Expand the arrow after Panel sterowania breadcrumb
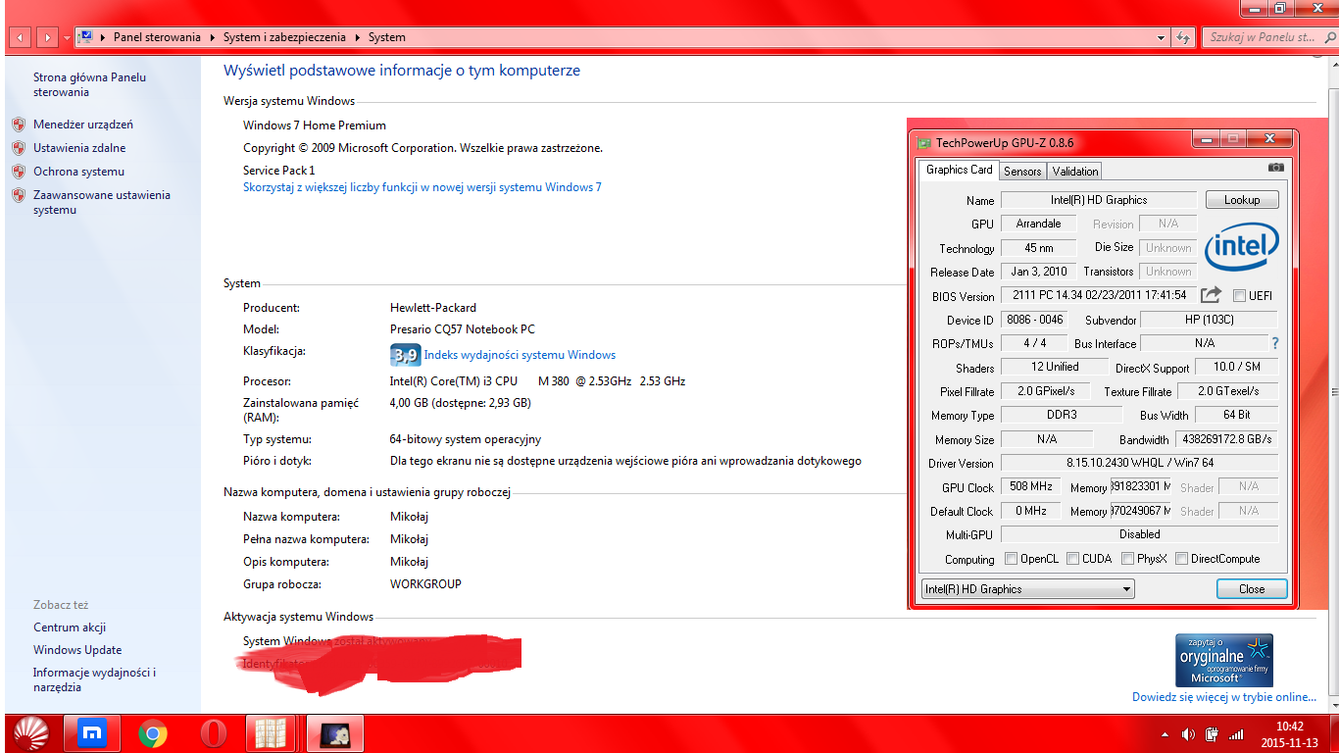Image resolution: width=1339 pixels, height=753 pixels. (211, 37)
